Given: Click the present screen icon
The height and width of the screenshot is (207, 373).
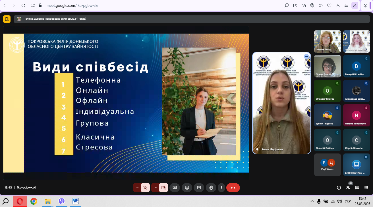Looking at the screenshot, I should (x=175, y=188).
